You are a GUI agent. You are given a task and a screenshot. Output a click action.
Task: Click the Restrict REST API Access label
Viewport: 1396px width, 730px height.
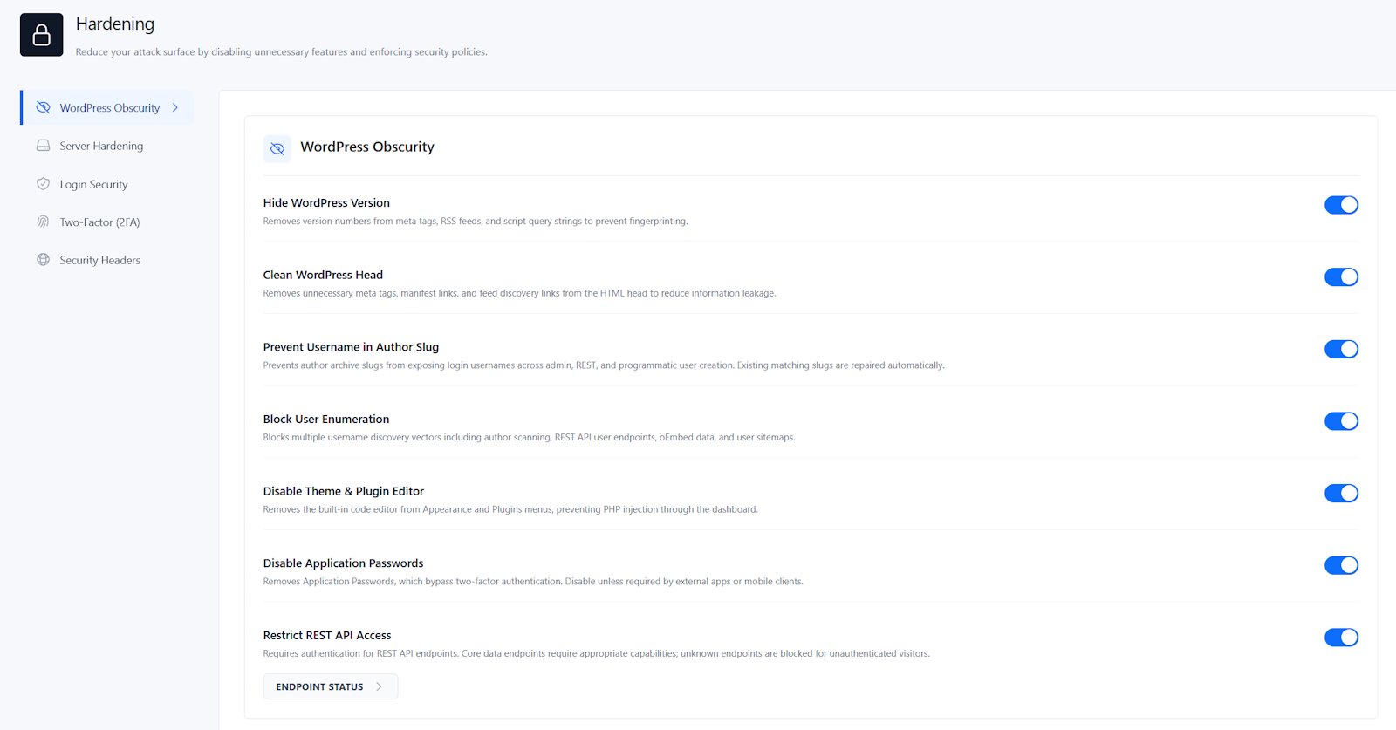point(327,635)
